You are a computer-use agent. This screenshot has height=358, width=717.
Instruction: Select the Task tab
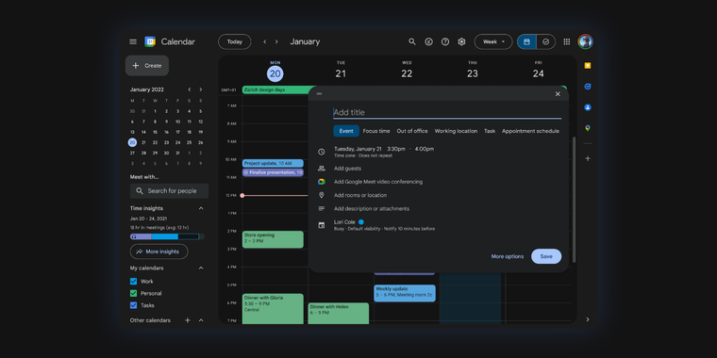[490, 131]
